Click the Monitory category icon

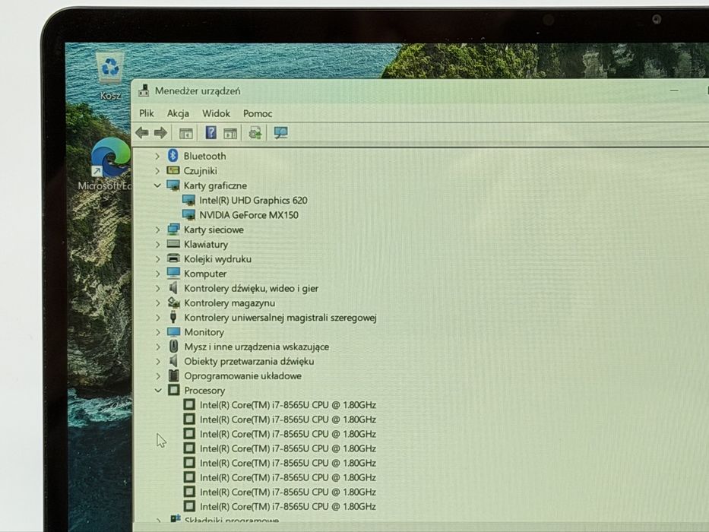[x=173, y=331]
